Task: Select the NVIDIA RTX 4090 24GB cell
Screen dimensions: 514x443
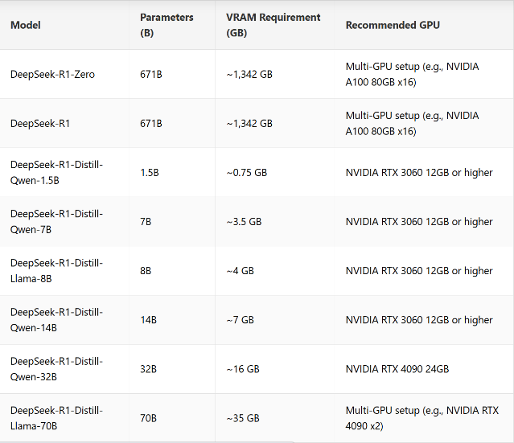Action: tap(397, 369)
